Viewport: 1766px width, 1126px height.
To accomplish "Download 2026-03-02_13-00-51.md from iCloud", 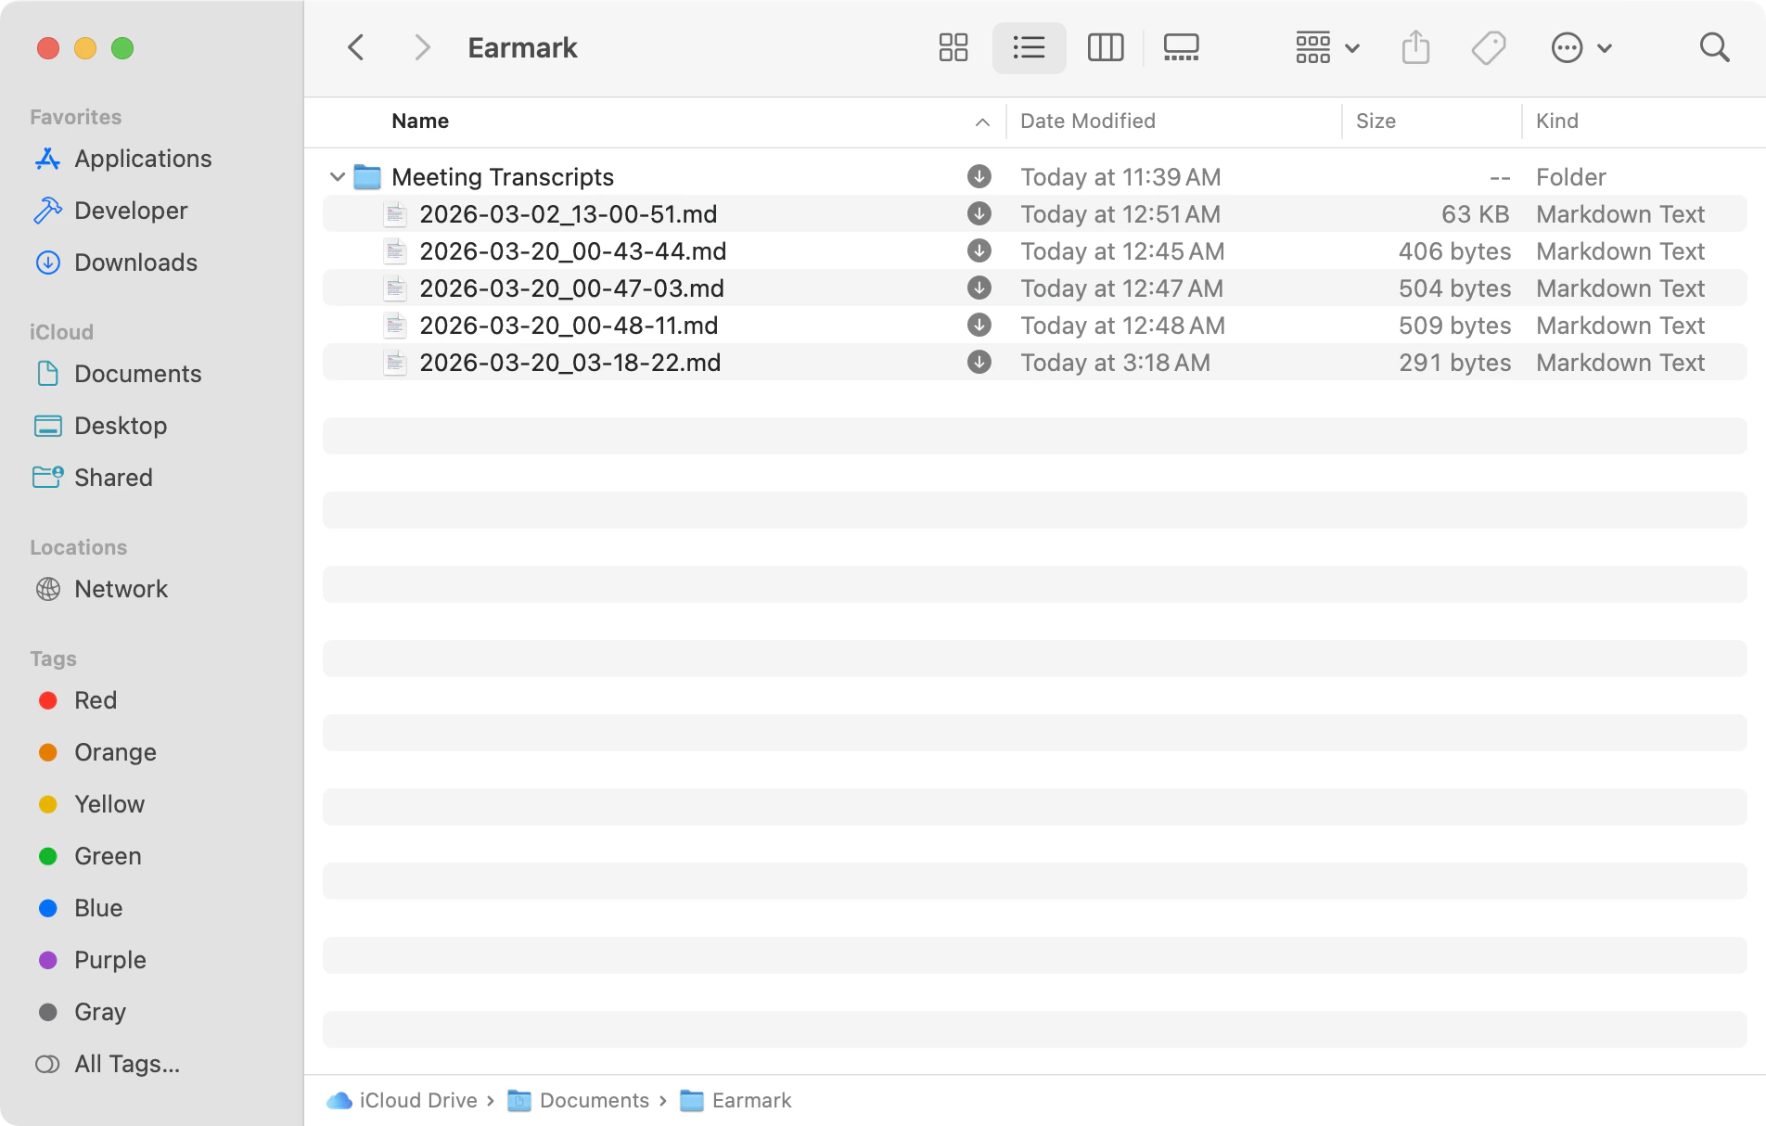I will (x=979, y=213).
